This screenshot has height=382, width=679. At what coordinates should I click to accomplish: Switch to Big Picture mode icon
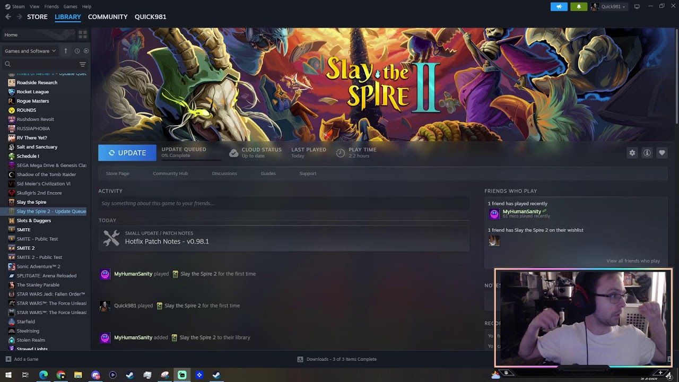click(637, 6)
